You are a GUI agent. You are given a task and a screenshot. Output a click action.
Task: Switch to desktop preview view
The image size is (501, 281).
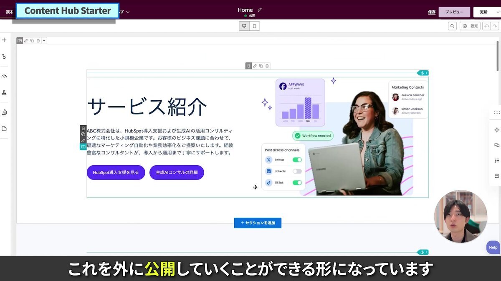(x=244, y=25)
